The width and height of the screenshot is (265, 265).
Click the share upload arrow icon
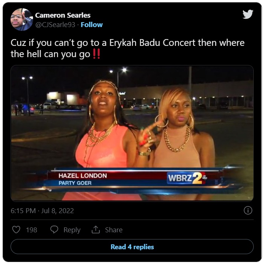click(x=96, y=230)
